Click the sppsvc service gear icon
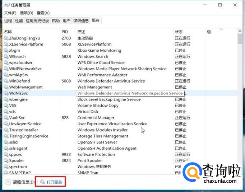245x192 pixels. 6,154
